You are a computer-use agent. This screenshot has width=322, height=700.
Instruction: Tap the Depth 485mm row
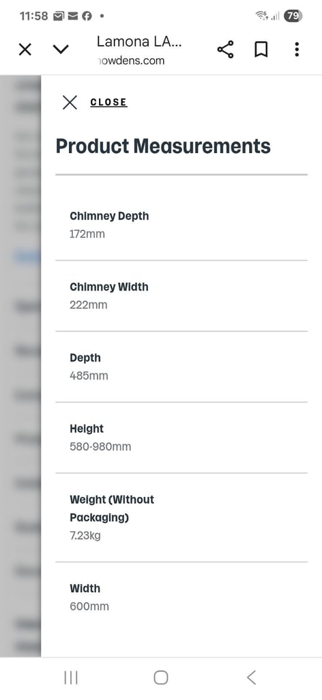pyautogui.click(x=181, y=366)
